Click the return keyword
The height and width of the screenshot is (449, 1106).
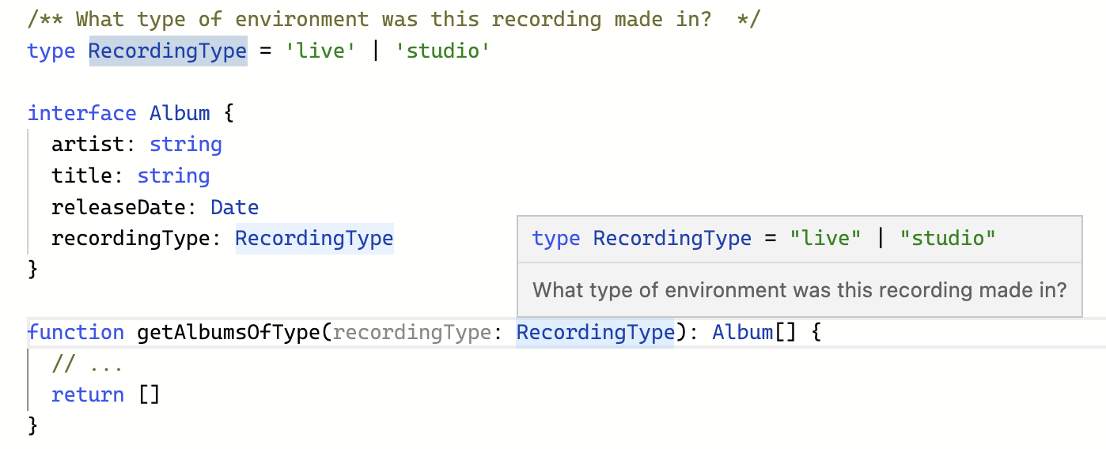[x=88, y=394]
